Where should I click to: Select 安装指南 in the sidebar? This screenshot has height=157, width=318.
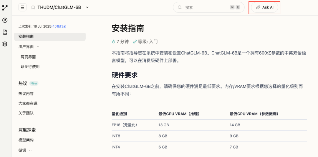50,37
